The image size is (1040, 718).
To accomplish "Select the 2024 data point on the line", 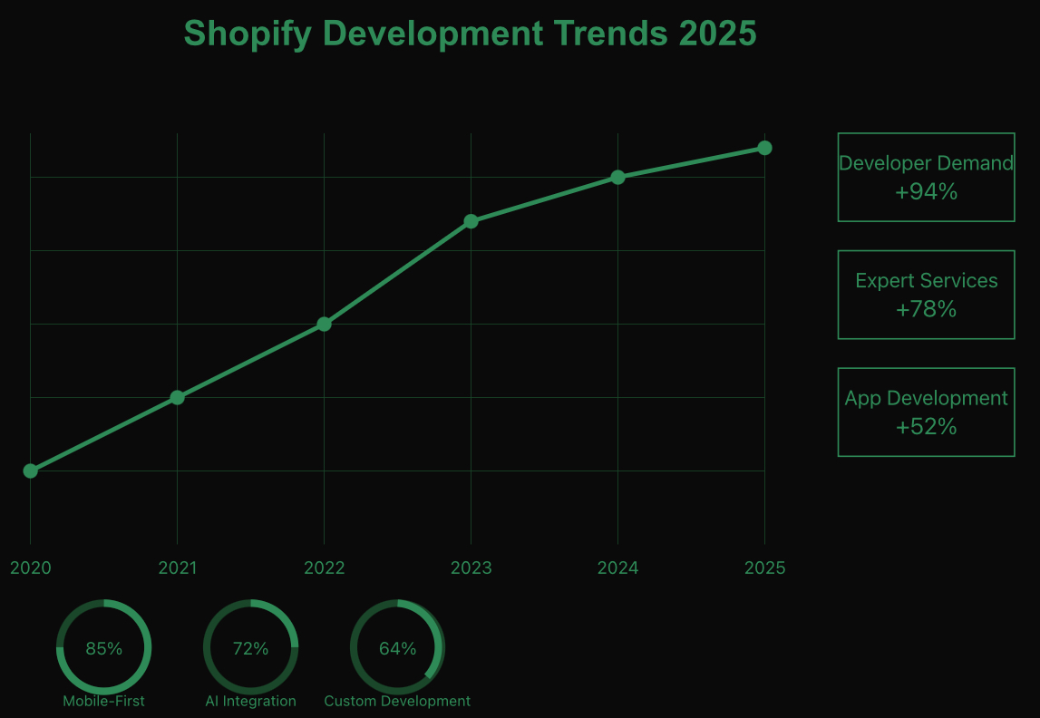I will click(x=617, y=177).
